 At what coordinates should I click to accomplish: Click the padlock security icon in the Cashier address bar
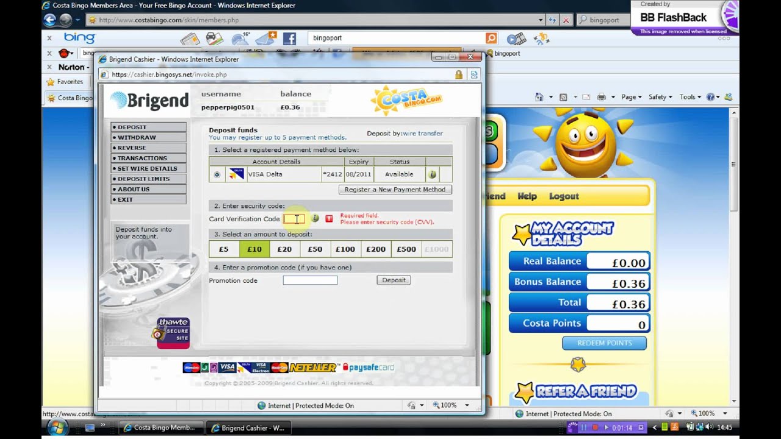(458, 74)
